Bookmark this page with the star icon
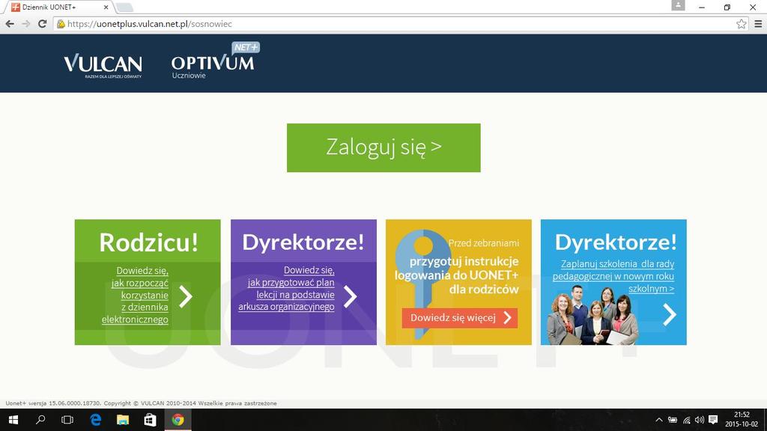 pyautogui.click(x=742, y=24)
